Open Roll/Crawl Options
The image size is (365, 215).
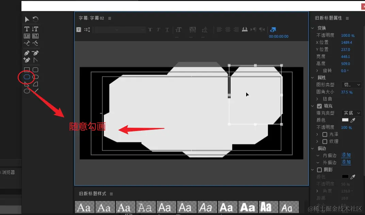pos(87,30)
